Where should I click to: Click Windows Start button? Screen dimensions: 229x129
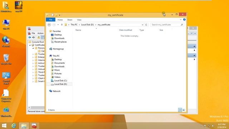click(4, 126)
